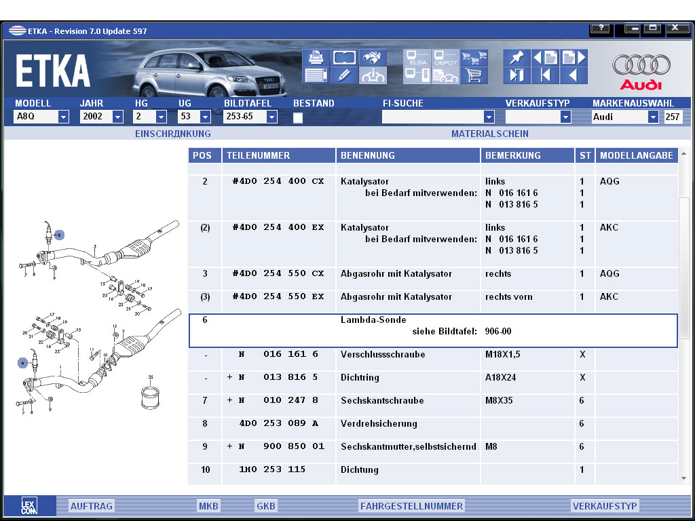Click the jump-to-first arrow icon

545,75
